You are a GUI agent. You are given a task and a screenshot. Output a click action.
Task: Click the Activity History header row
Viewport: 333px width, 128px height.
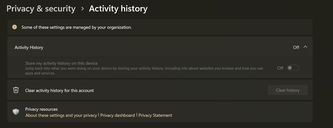click(x=160, y=47)
